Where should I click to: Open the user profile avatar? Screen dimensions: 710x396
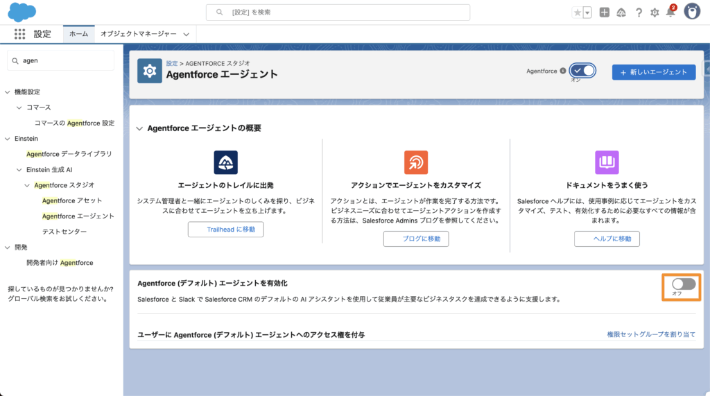pyautogui.click(x=692, y=12)
